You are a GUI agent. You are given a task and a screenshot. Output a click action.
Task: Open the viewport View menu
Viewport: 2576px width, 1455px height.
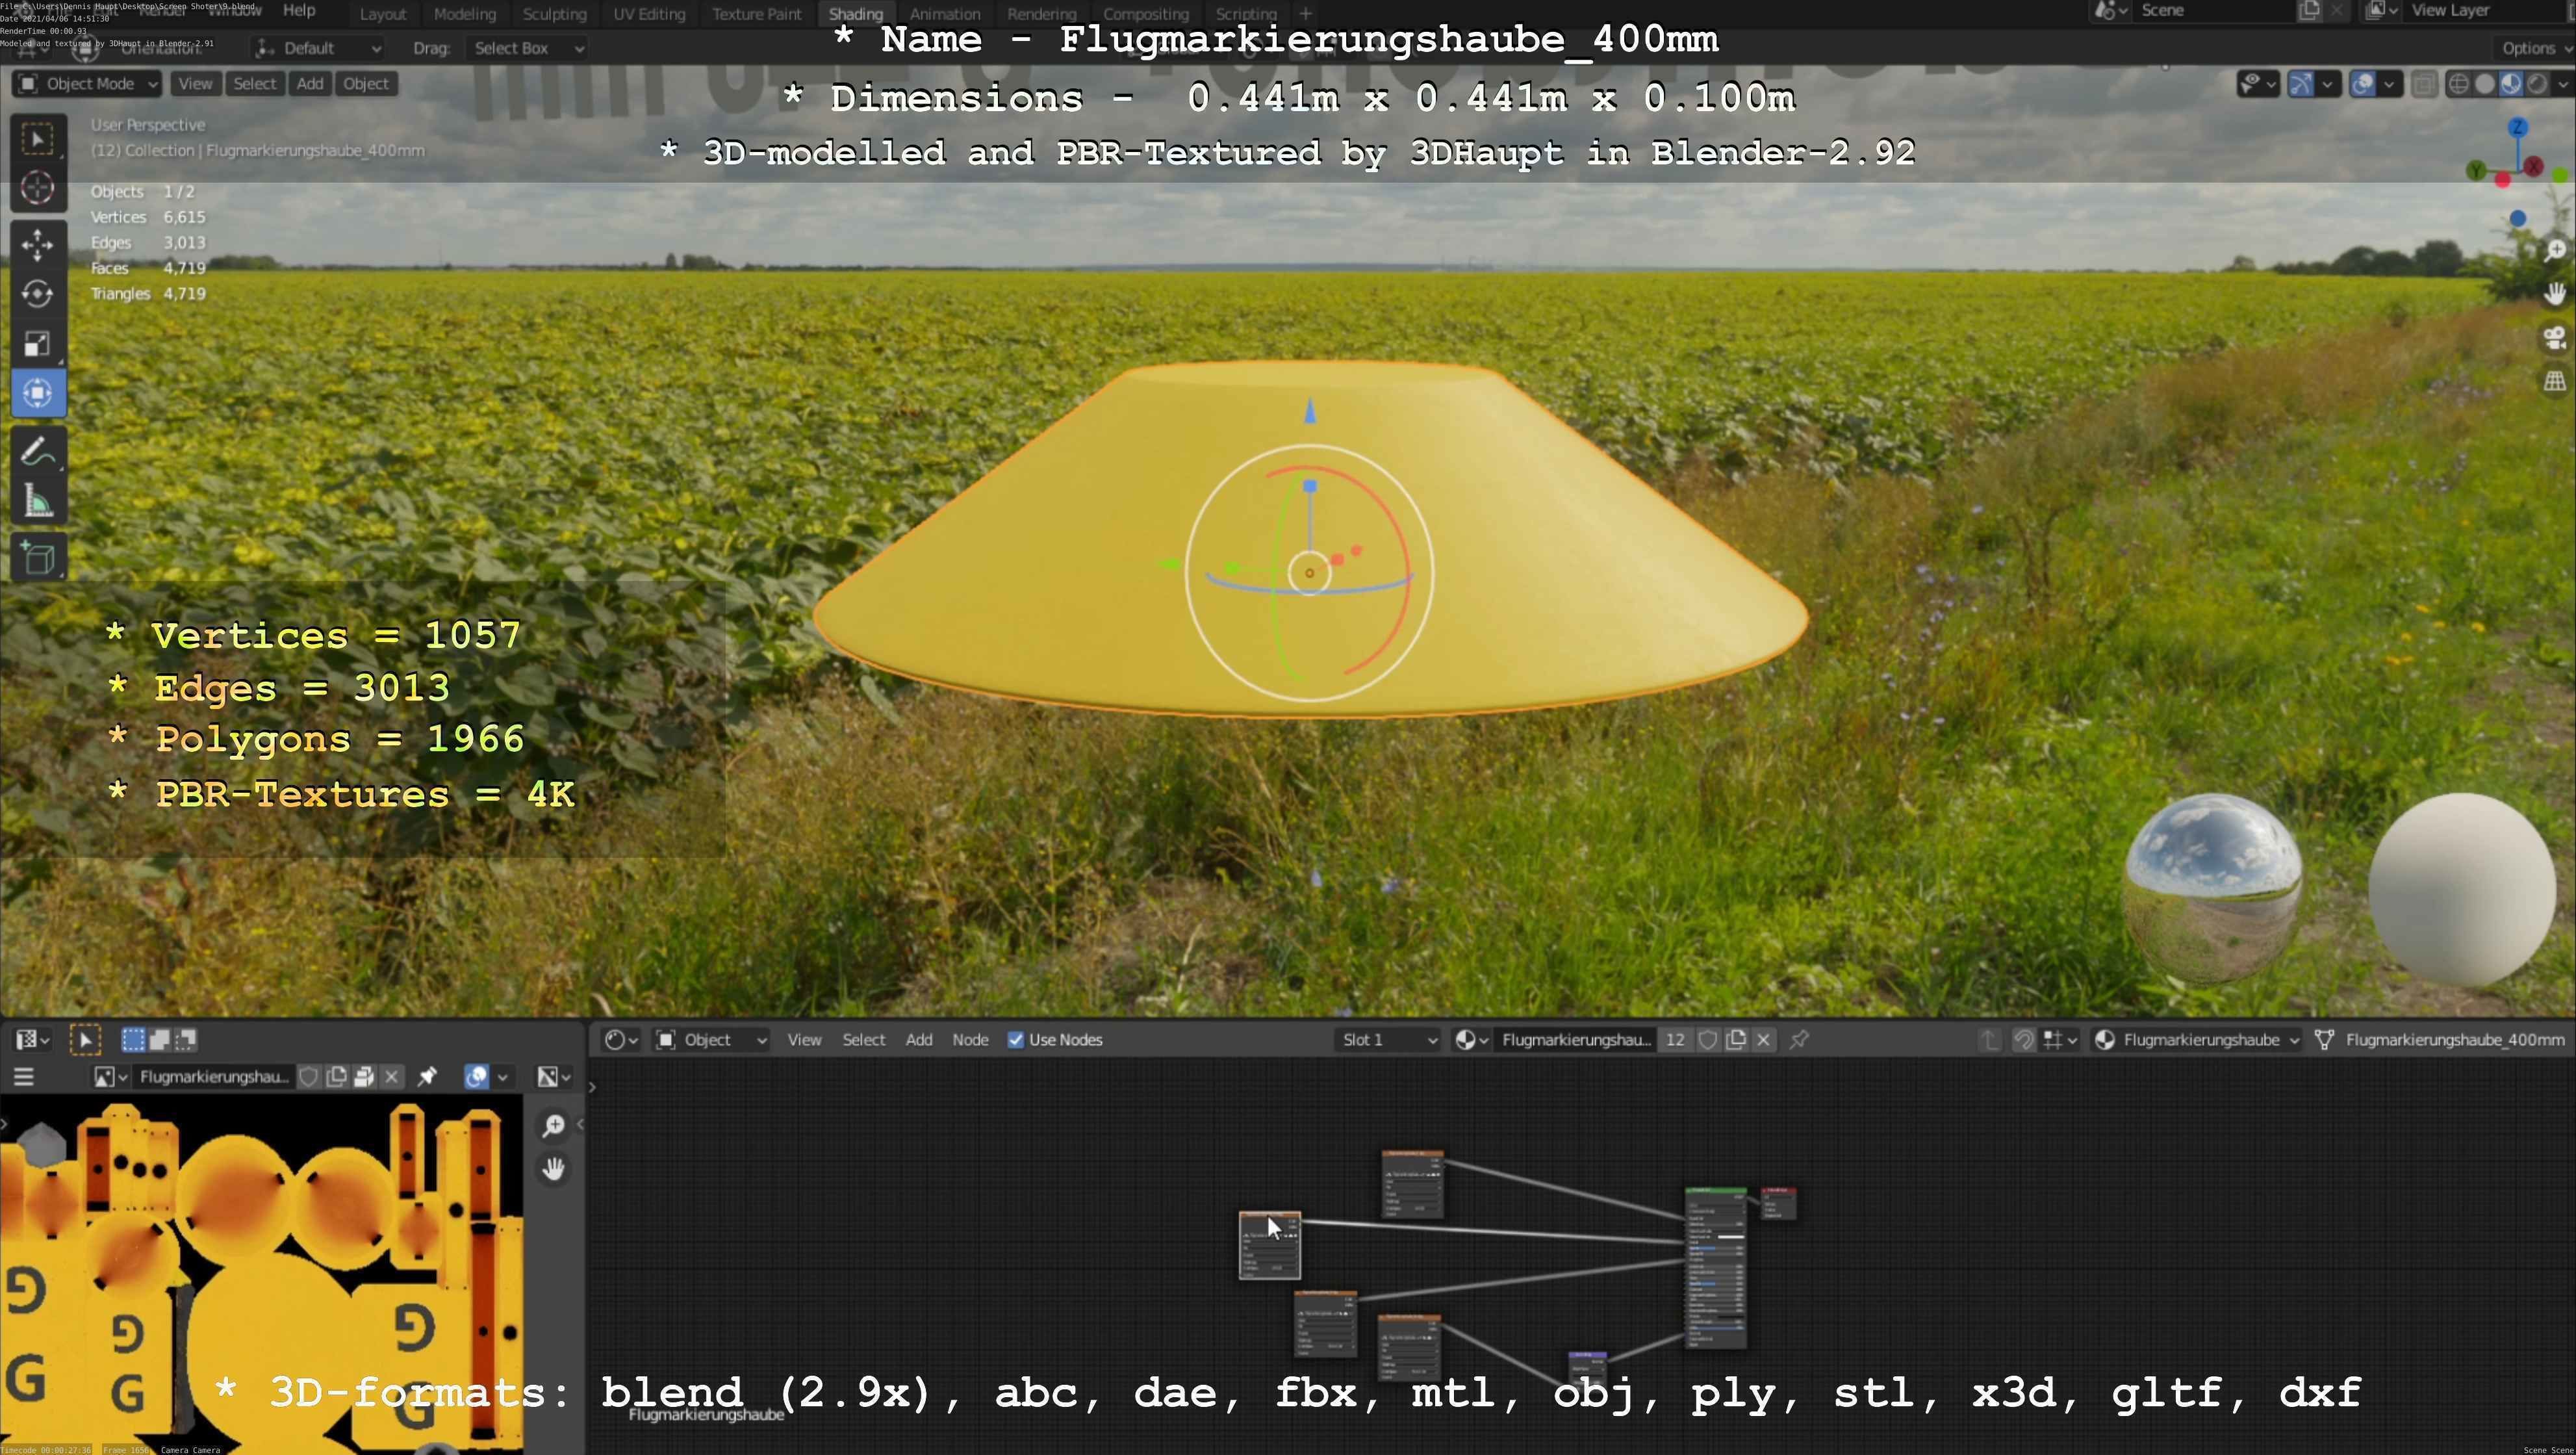[195, 84]
